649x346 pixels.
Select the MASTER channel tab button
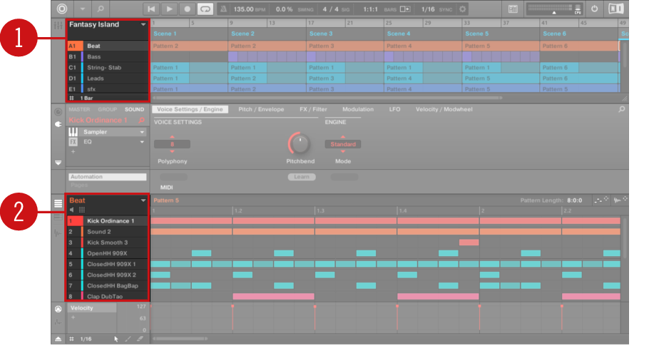(78, 109)
